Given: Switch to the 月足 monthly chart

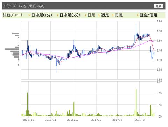Looking at the screenshot, I should (x=119, y=15).
